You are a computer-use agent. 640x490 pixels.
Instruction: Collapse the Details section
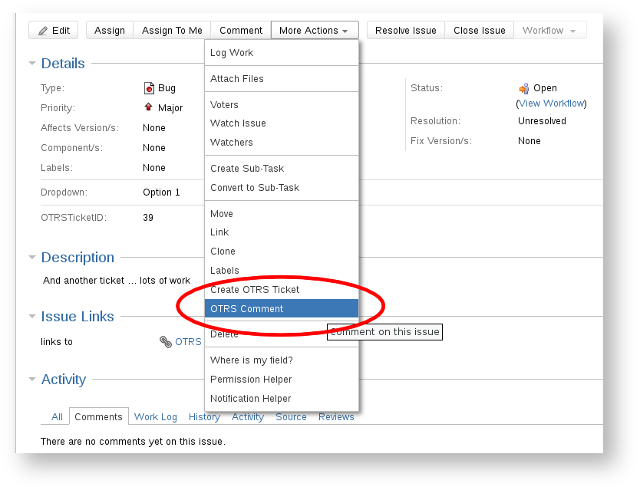point(32,64)
